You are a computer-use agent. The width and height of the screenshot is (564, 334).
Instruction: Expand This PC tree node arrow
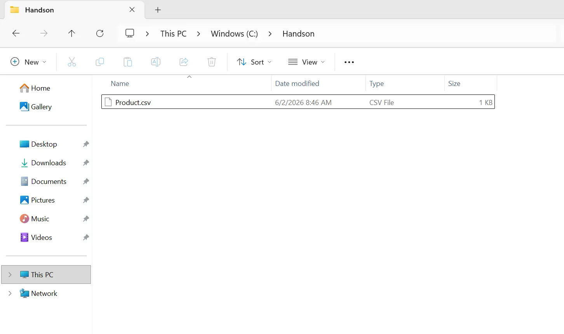(10, 275)
